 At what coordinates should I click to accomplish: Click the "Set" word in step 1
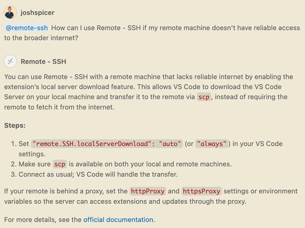point(24,144)
